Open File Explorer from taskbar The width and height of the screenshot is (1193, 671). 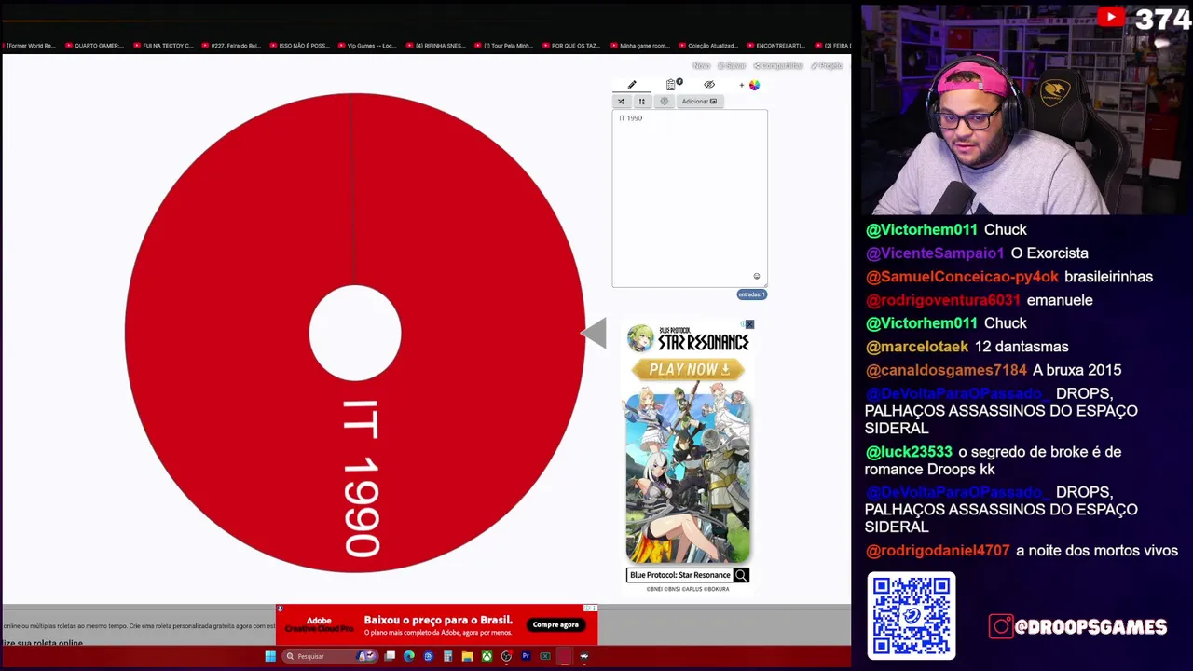(467, 656)
